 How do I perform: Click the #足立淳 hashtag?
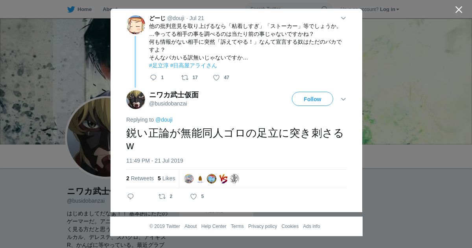pos(159,65)
